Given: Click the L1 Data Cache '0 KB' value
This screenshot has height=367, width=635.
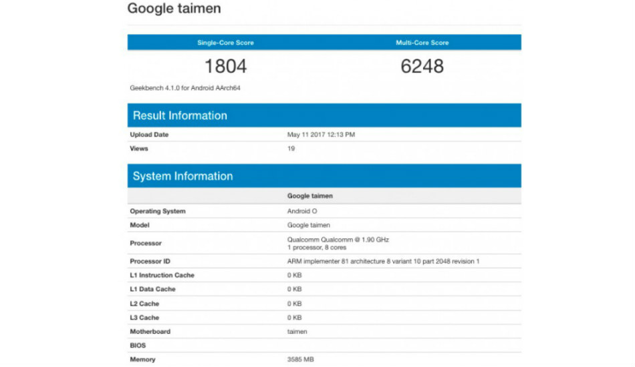Looking at the screenshot, I should click(294, 290).
